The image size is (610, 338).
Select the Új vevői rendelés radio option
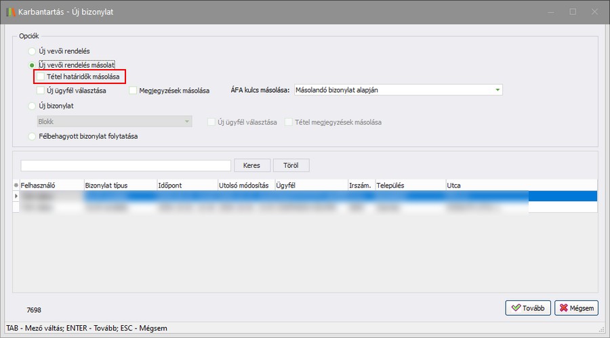point(31,51)
